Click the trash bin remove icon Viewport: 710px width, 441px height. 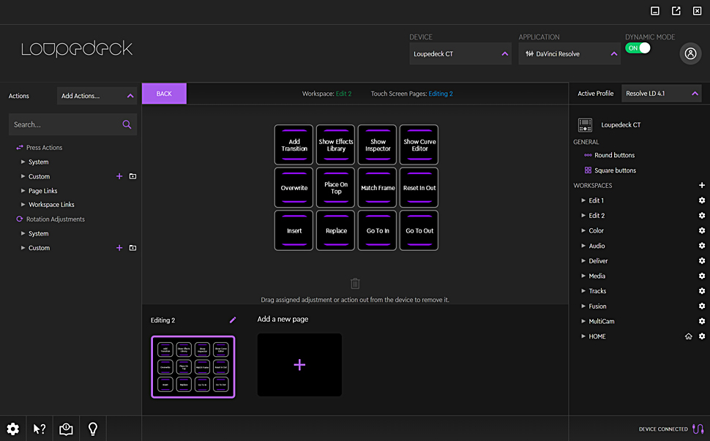pos(355,283)
